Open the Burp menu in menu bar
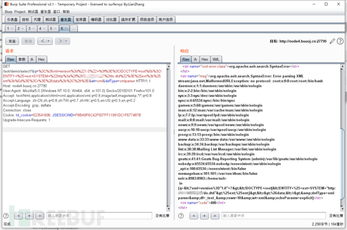 tap(8, 11)
